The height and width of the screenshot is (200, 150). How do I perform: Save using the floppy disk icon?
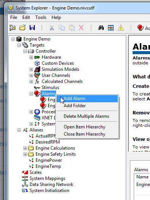[32, 28]
